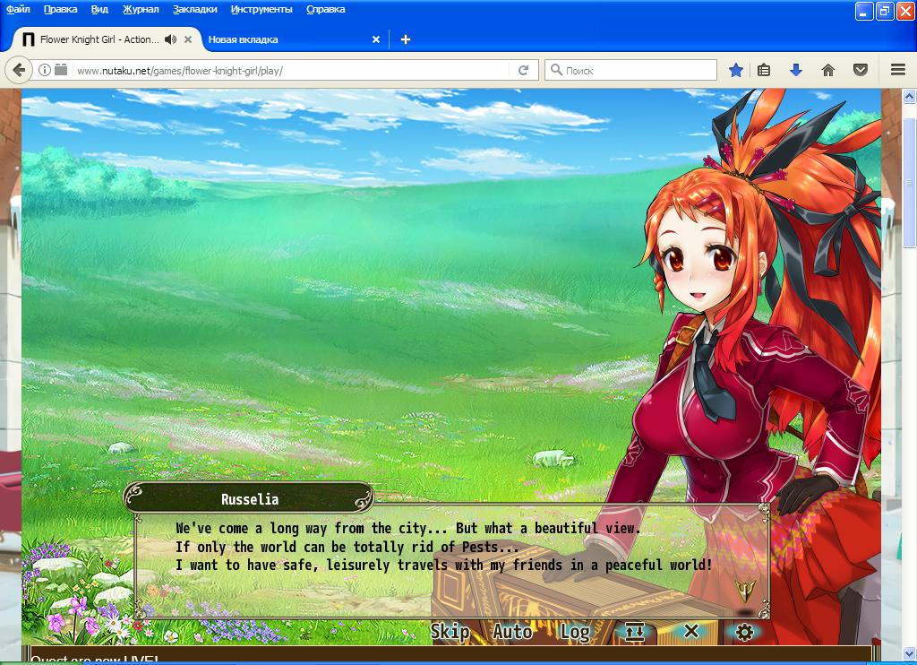
Task: Go to the home page icon
Action: (x=828, y=70)
